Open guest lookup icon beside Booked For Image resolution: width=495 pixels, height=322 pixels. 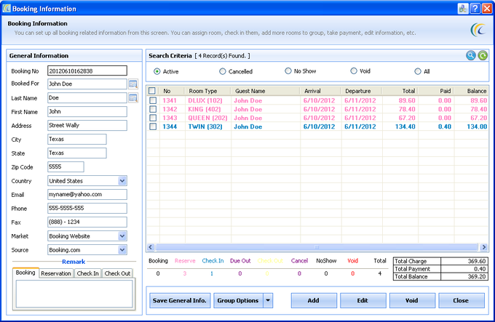pos(133,84)
